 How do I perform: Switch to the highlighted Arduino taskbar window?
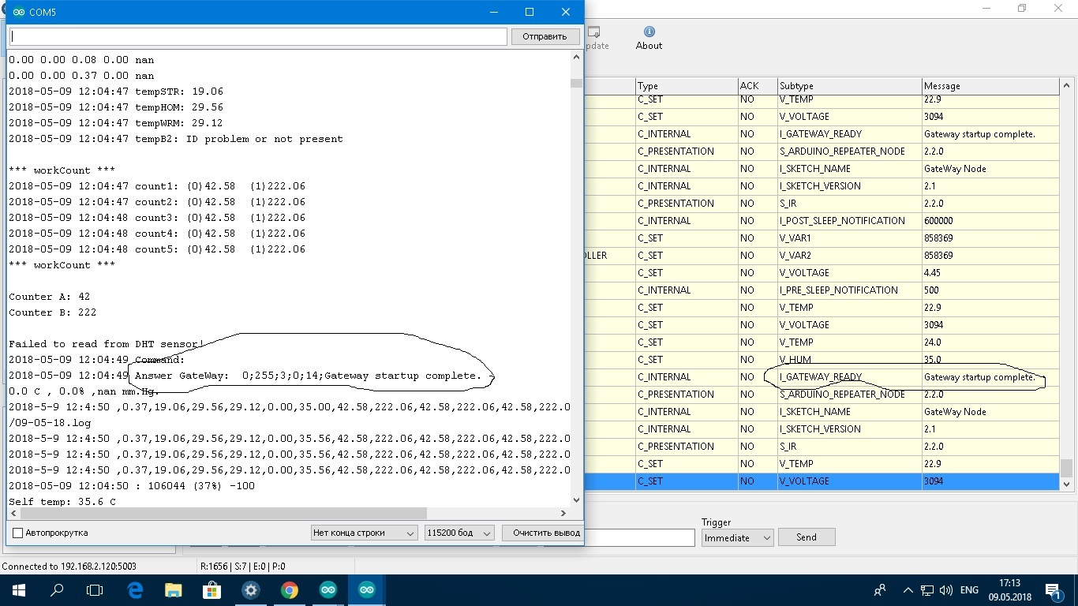click(x=367, y=589)
